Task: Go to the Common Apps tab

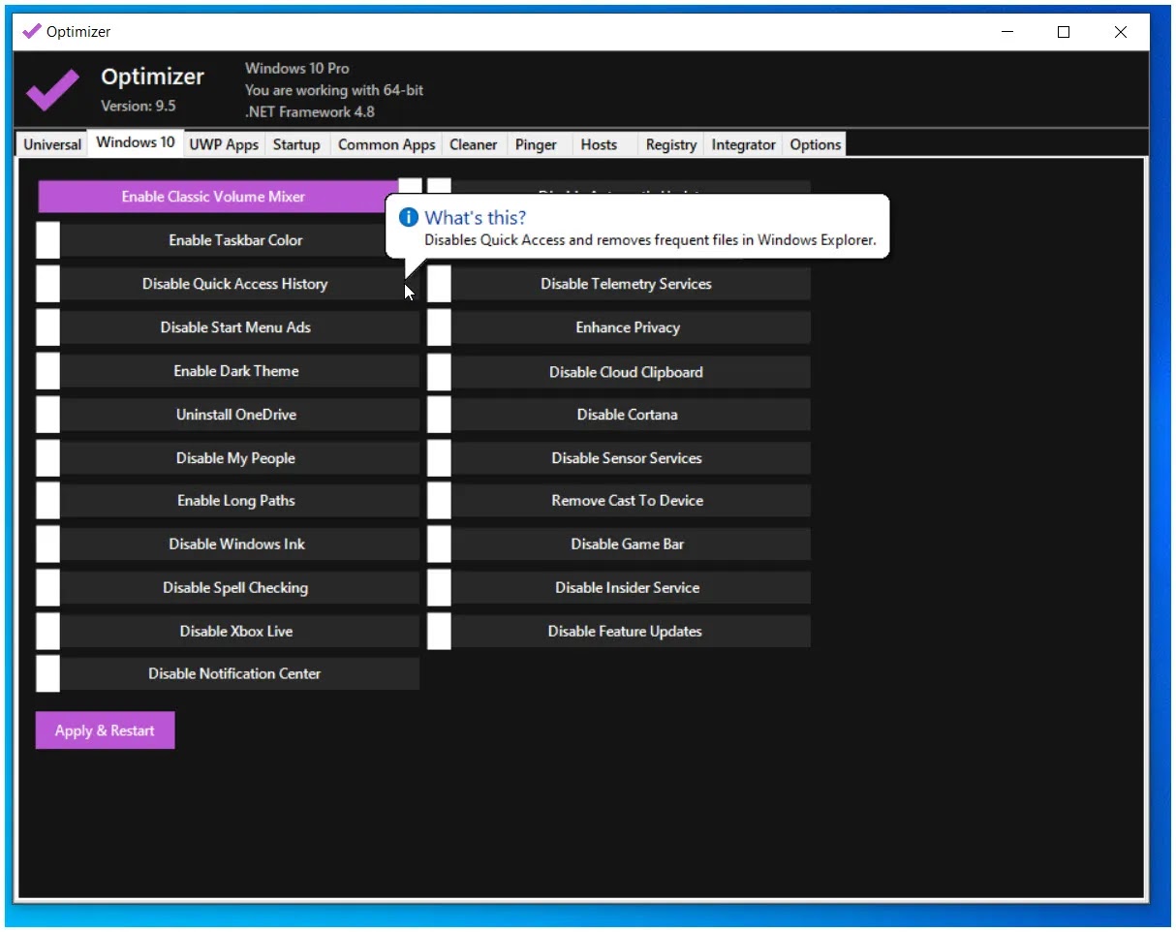Action: [x=387, y=144]
